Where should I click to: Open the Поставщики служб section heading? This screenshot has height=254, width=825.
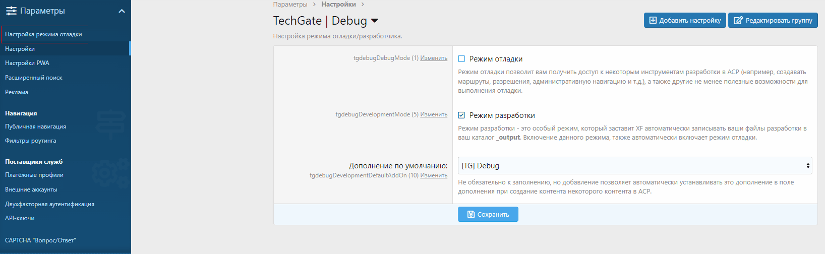pyautogui.click(x=34, y=162)
